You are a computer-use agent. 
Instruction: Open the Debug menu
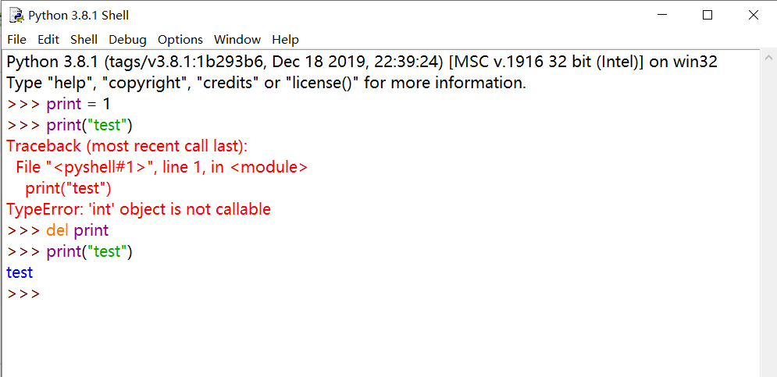pos(127,39)
